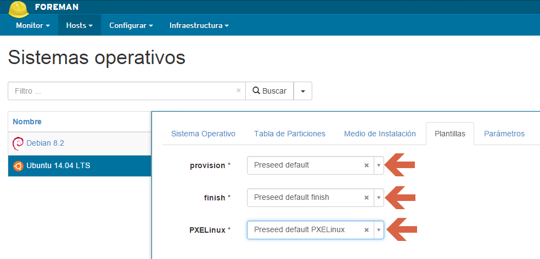
Task: Open the Infraestructura menu
Action: pos(199,25)
